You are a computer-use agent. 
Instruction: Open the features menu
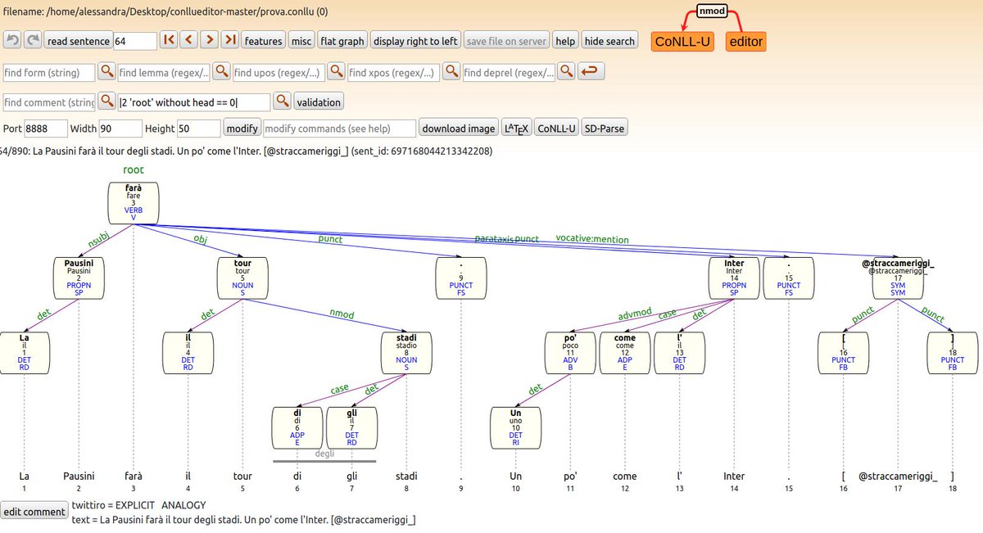click(263, 38)
